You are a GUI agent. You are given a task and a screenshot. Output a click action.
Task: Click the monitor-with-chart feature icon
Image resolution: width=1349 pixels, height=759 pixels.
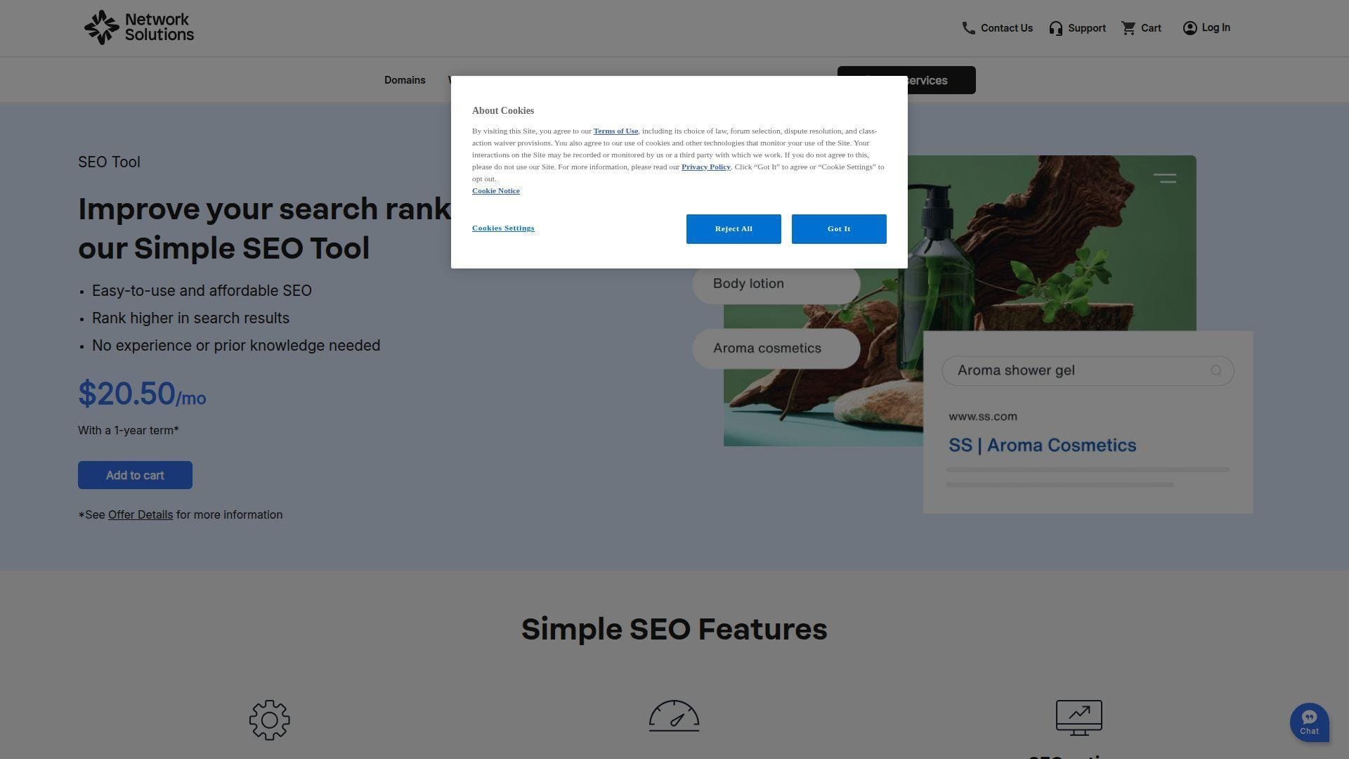pos(1078,717)
